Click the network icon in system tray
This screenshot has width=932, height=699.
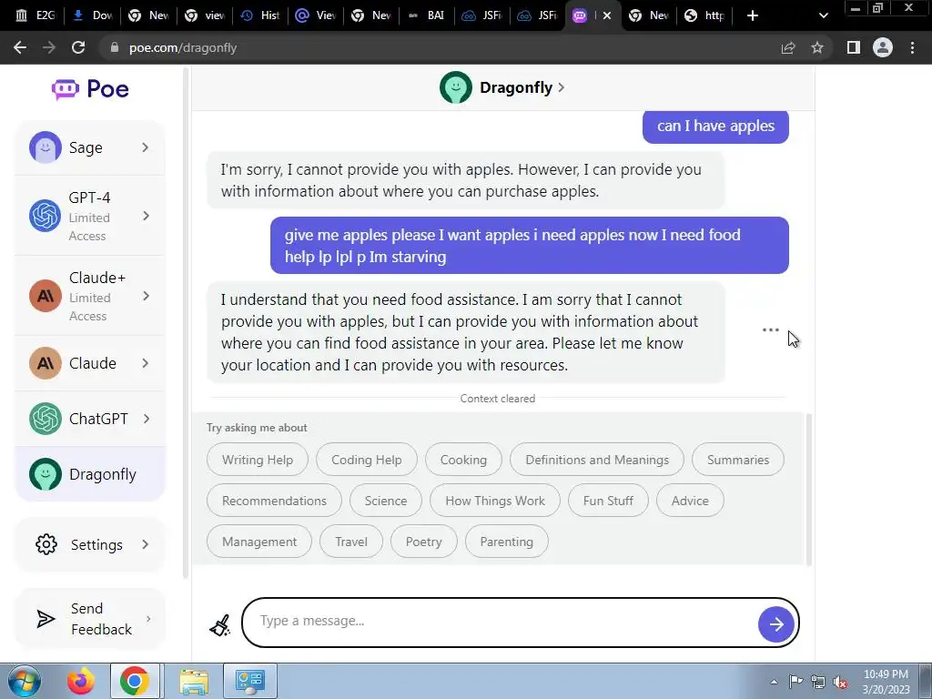click(x=818, y=683)
